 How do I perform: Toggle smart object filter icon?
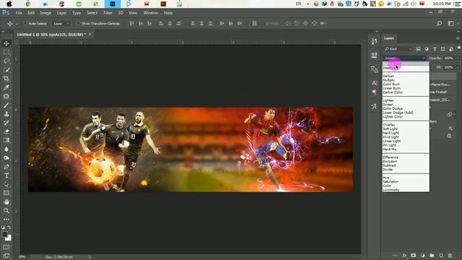click(451, 49)
